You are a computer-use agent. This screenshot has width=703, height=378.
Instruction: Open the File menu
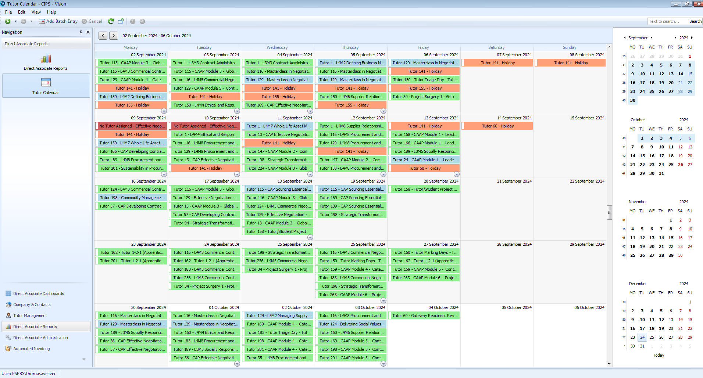(8, 12)
